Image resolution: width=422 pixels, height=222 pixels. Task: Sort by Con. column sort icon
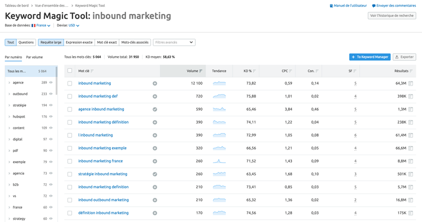pos(317,71)
